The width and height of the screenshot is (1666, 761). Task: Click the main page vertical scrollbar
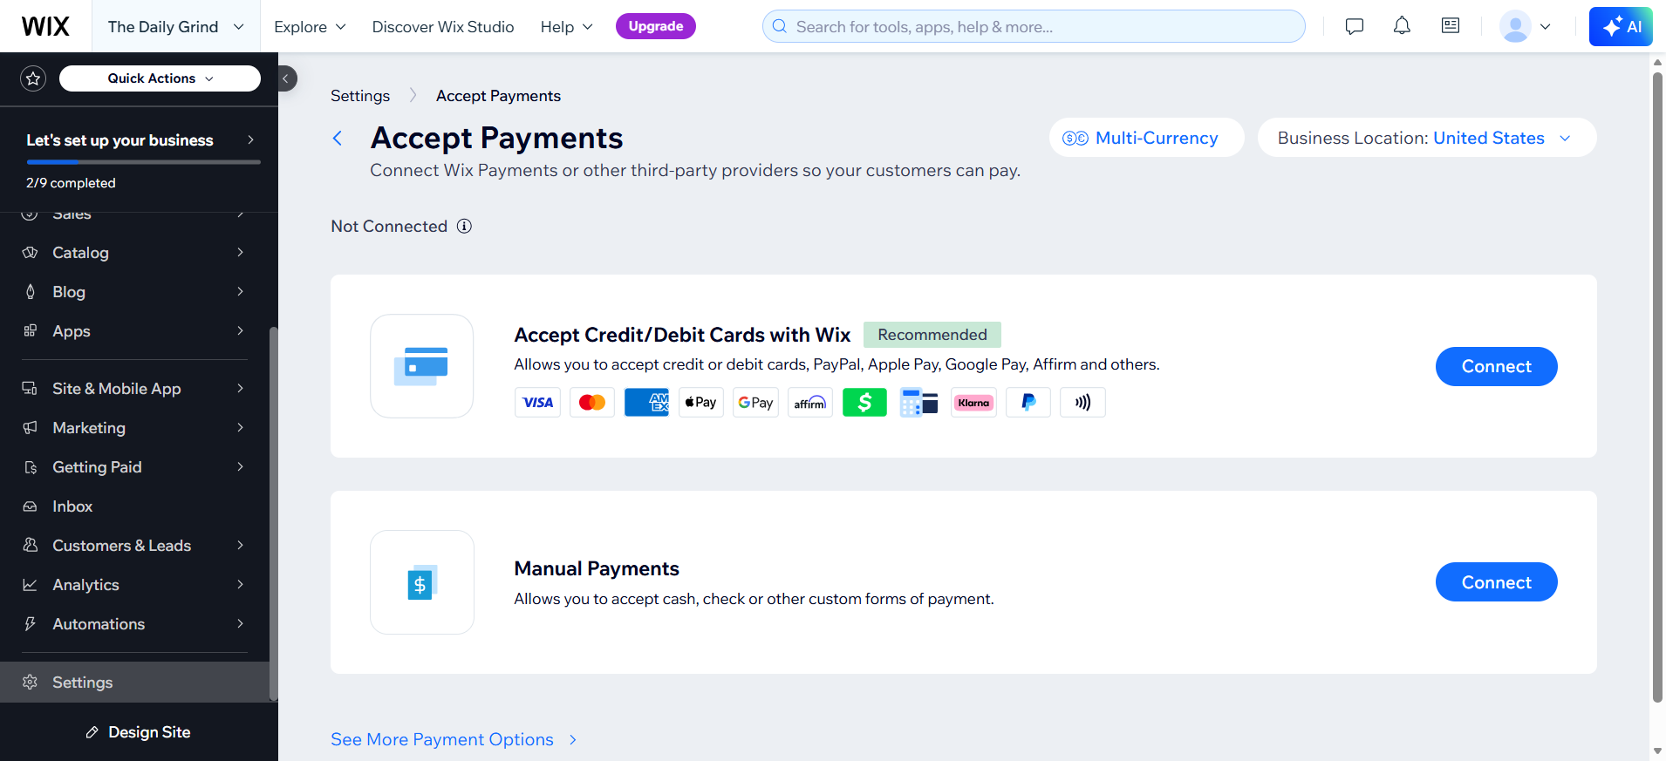tap(1657, 387)
